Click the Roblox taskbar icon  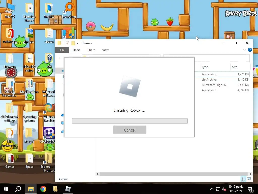click(68, 189)
